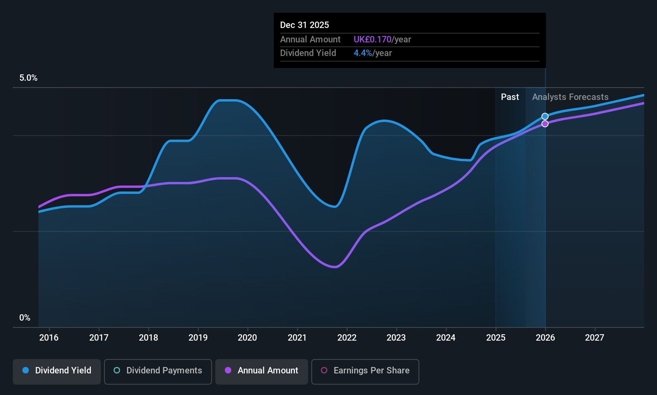Click the 2016 x-axis year label

[x=49, y=337]
